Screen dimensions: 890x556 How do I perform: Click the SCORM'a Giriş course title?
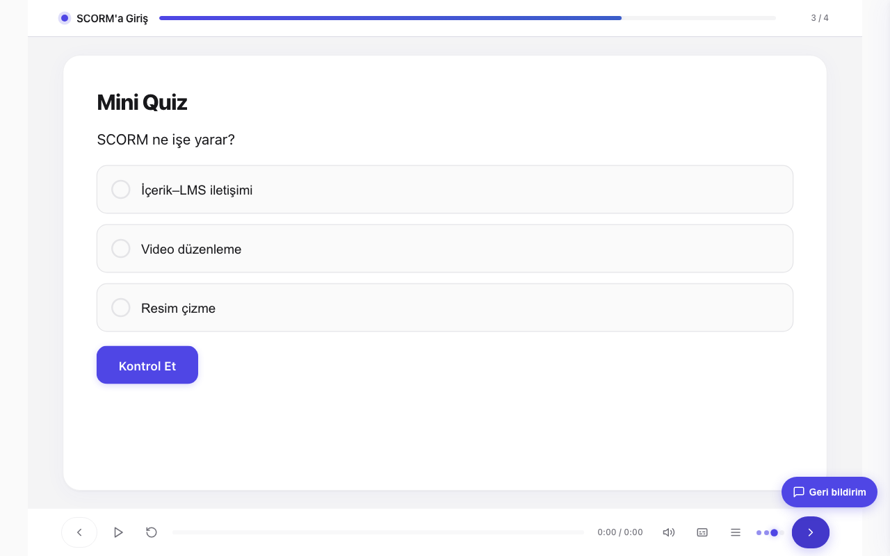112,18
